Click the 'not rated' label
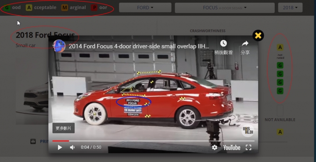This screenshot has width=316, height=162. point(280,56)
